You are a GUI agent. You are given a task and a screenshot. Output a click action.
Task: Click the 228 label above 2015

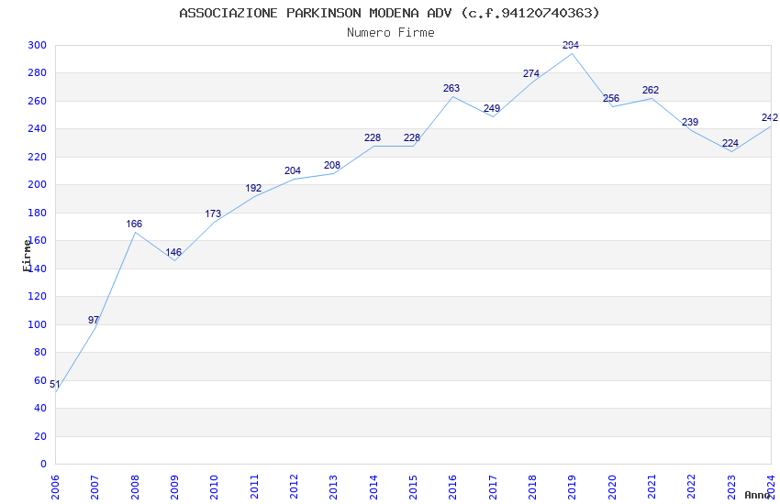pos(412,137)
